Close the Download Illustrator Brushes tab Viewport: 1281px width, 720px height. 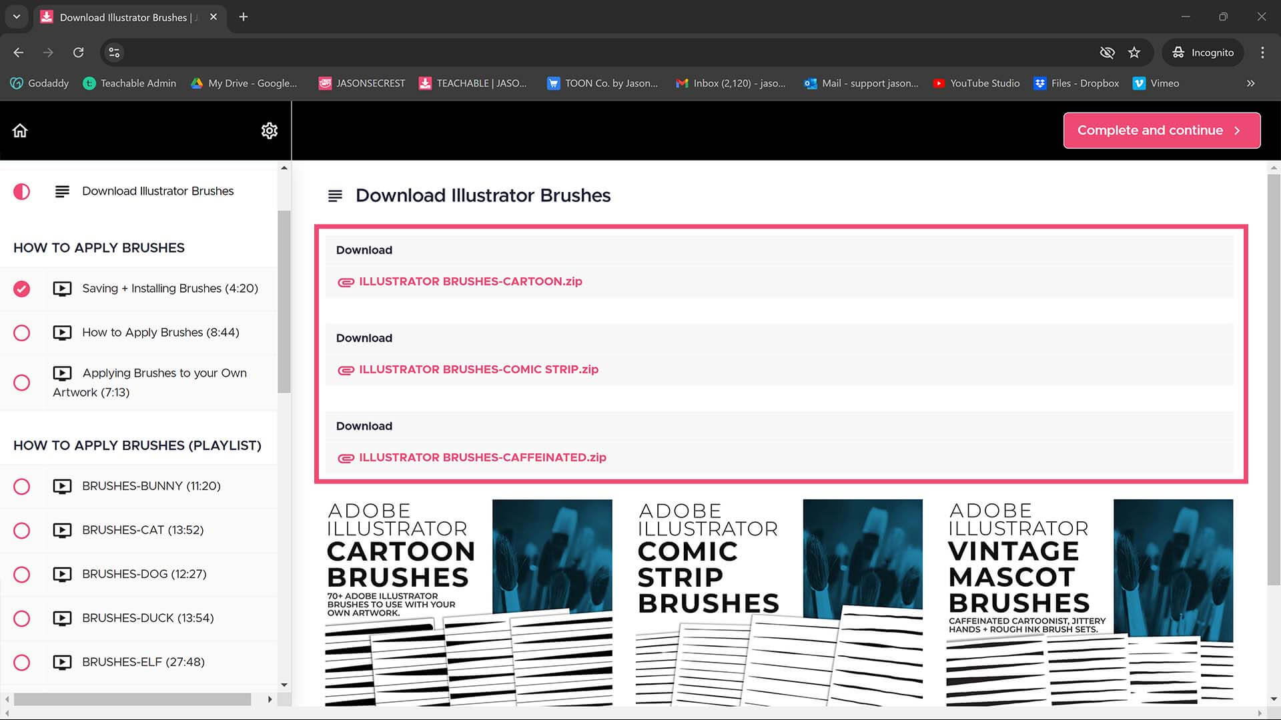[213, 17]
